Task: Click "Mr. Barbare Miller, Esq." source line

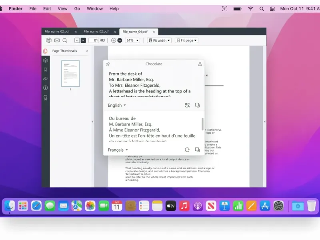Action: click(x=132, y=80)
